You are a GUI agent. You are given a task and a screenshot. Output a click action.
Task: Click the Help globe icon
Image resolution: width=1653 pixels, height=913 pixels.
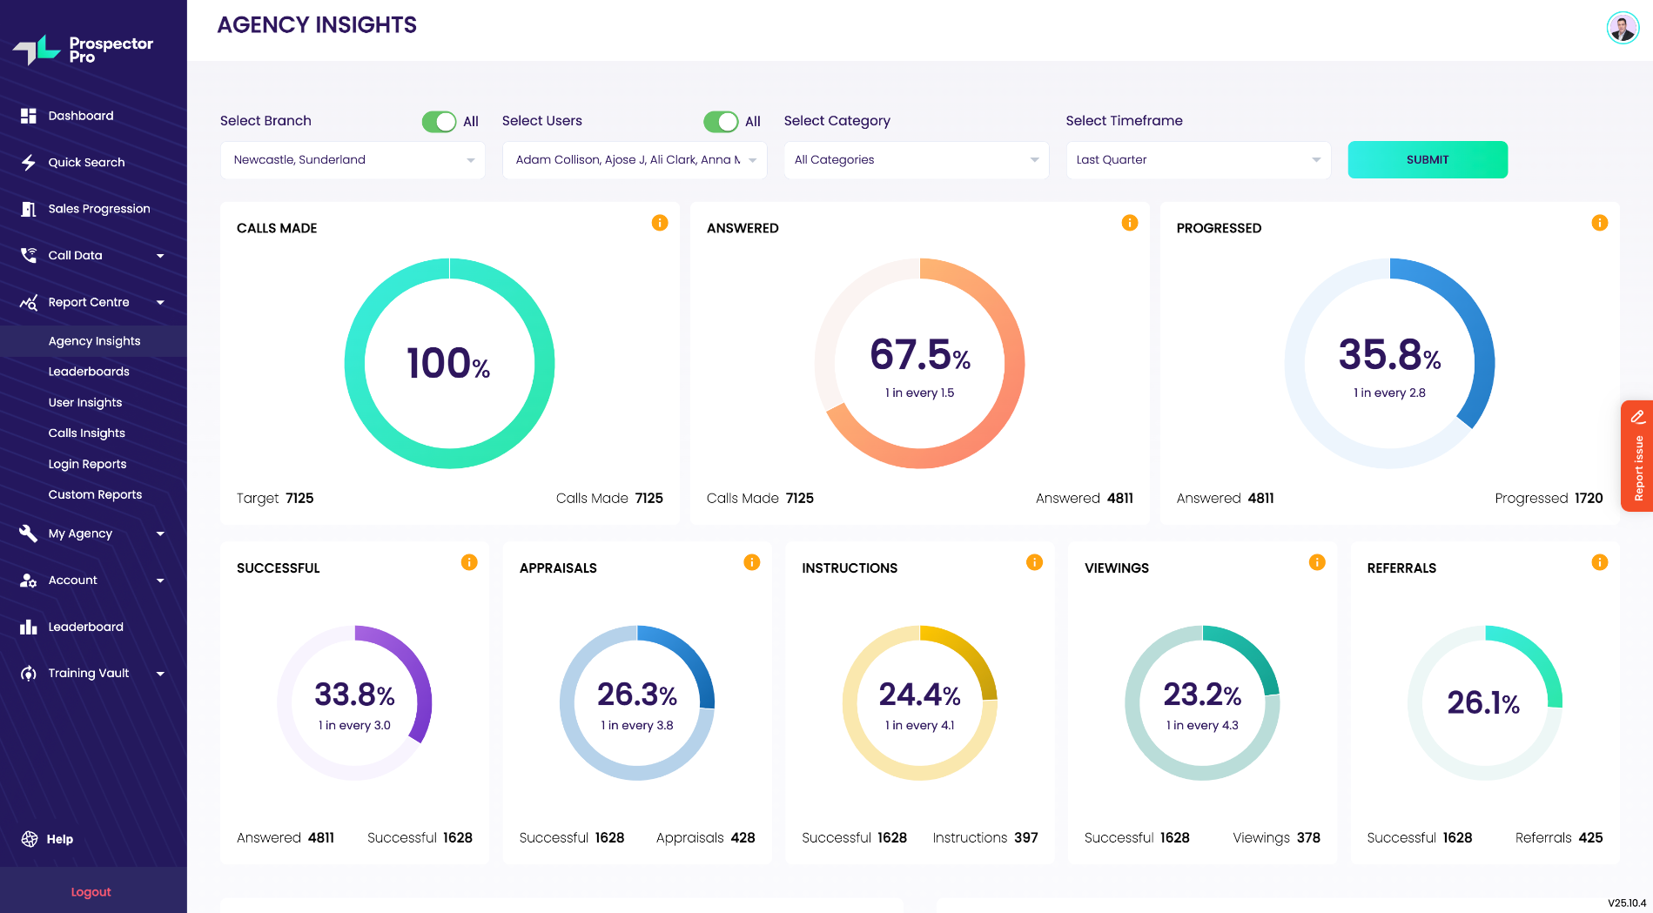pos(30,839)
